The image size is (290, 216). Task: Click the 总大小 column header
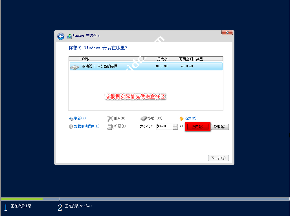click(156, 59)
